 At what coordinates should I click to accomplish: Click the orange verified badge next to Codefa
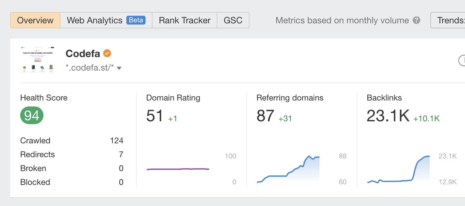coord(107,53)
